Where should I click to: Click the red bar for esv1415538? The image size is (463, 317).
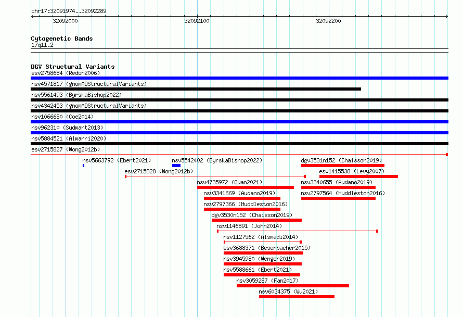pos(358,176)
